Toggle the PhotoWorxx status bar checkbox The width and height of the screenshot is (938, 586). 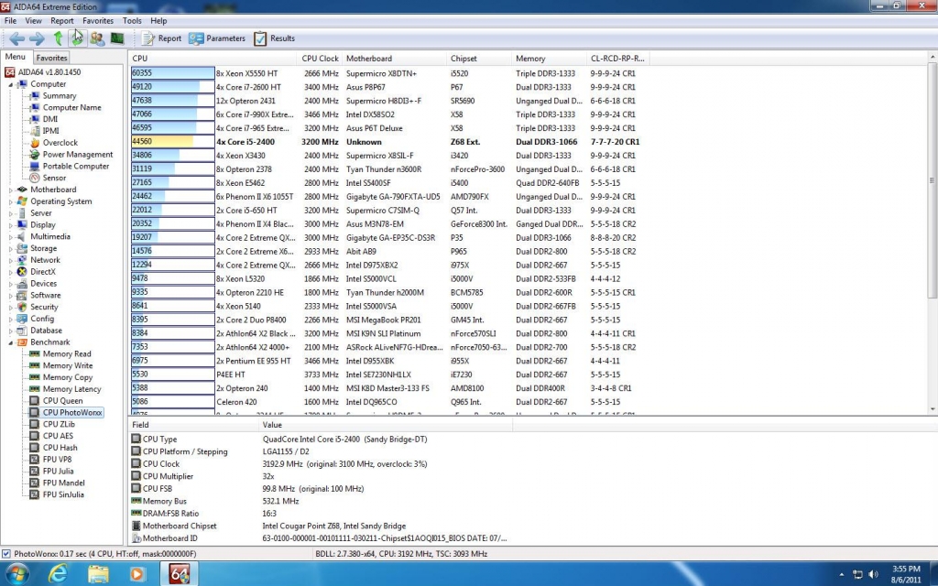coord(6,554)
